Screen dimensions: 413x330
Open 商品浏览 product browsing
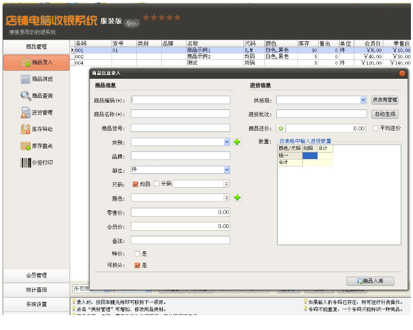36,79
